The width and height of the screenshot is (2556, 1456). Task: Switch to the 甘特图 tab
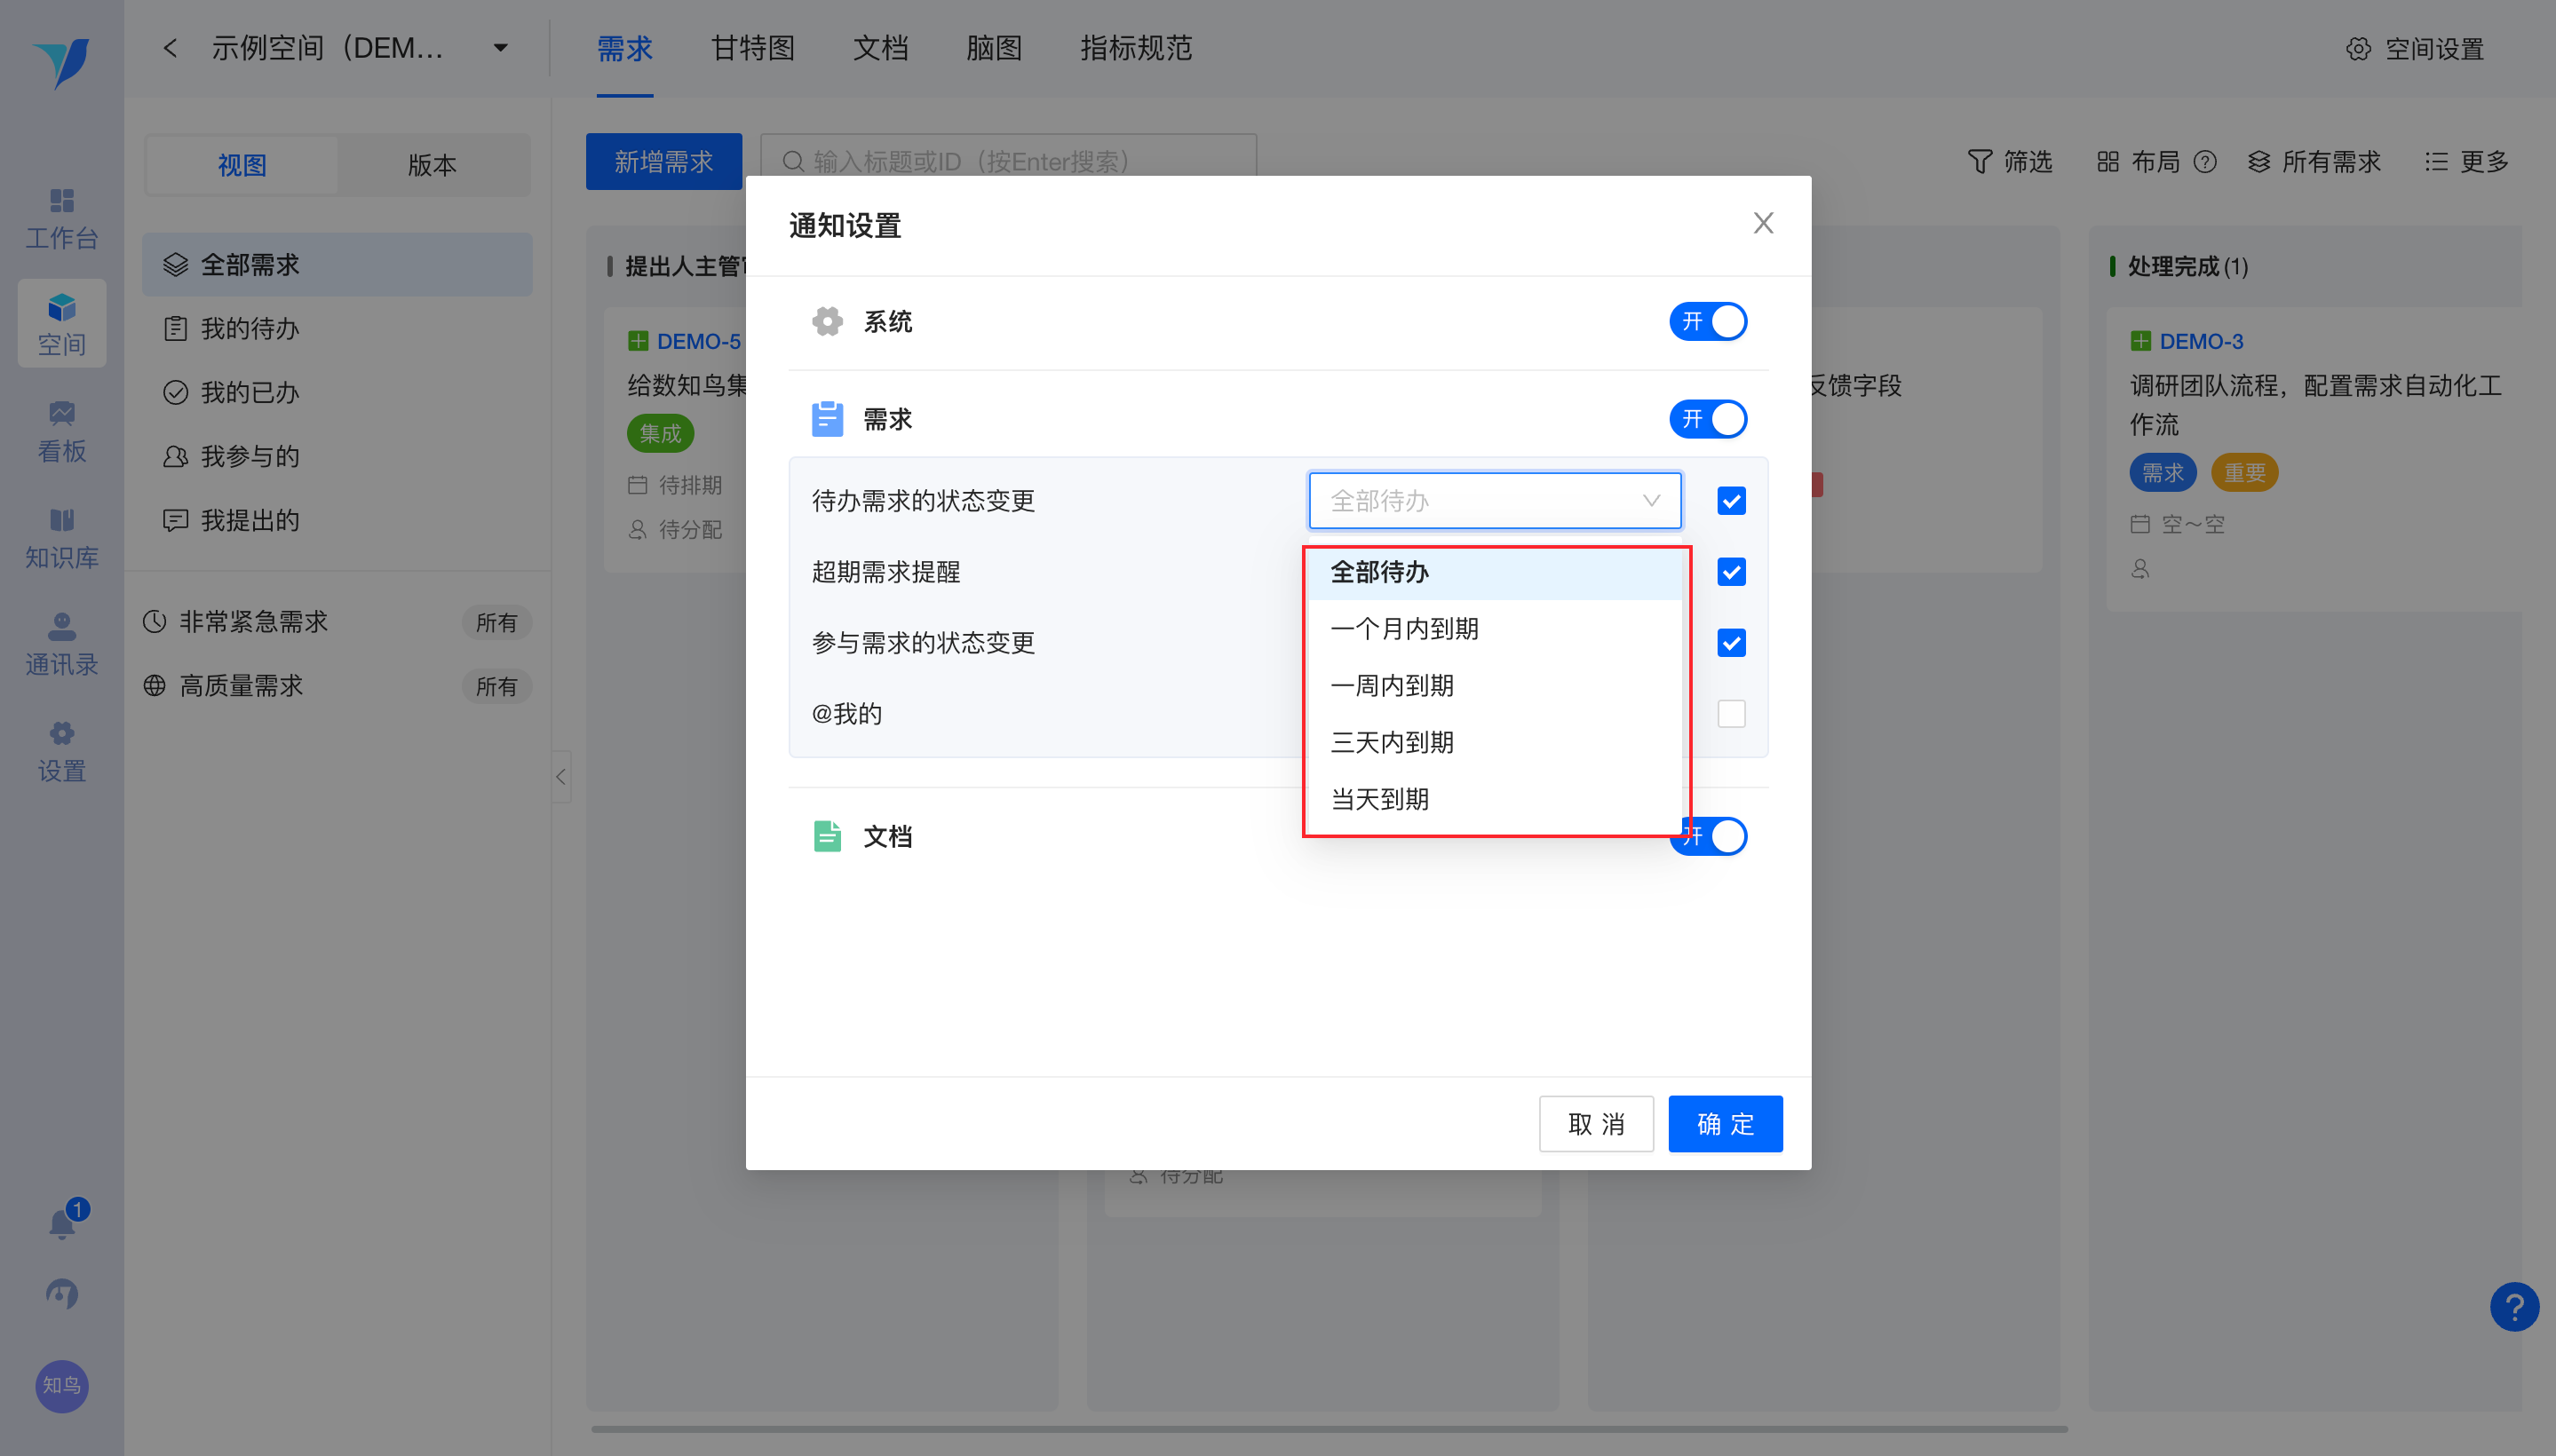click(x=752, y=48)
